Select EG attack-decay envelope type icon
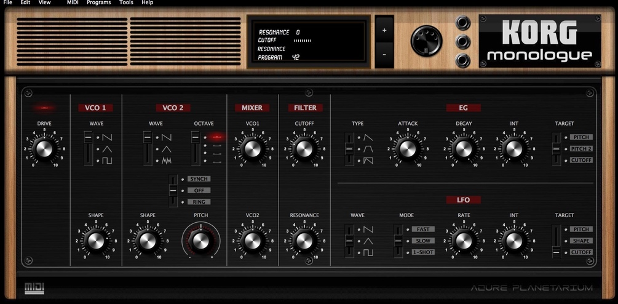The width and height of the screenshot is (618, 304). pyautogui.click(x=368, y=138)
